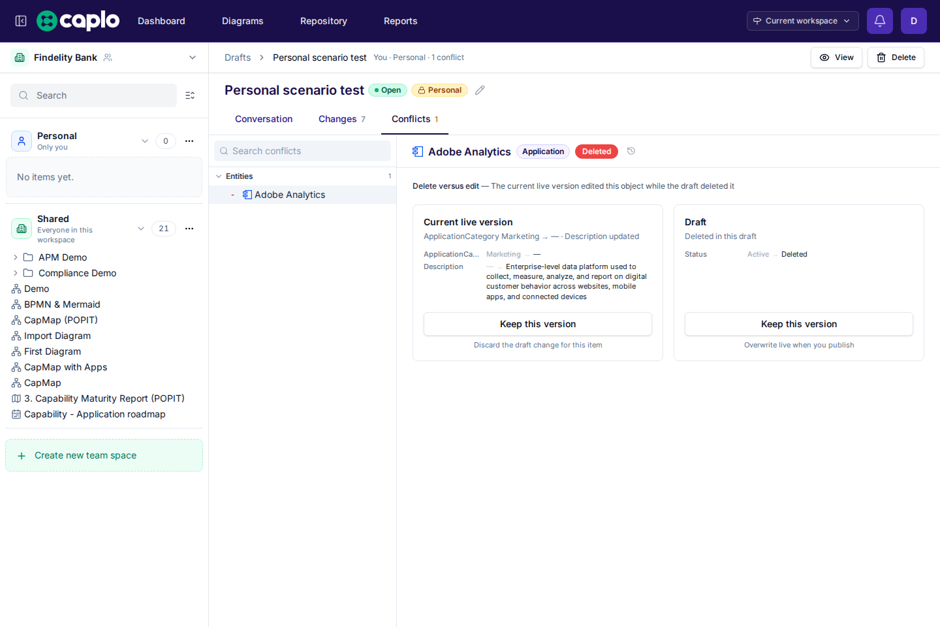Click Findelity Bank workspace icon
The height and width of the screenshot is (627, 940).
(20, 57)
